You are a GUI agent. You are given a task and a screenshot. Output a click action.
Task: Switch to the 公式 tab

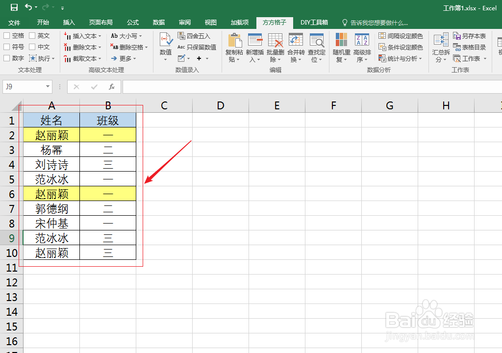coord(133,23)
